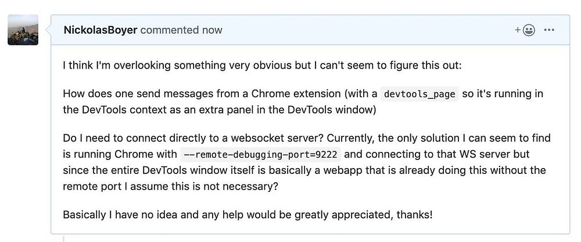Add a reaction with the smiley icon
The image size is (581, 242).
pos(526,30)
